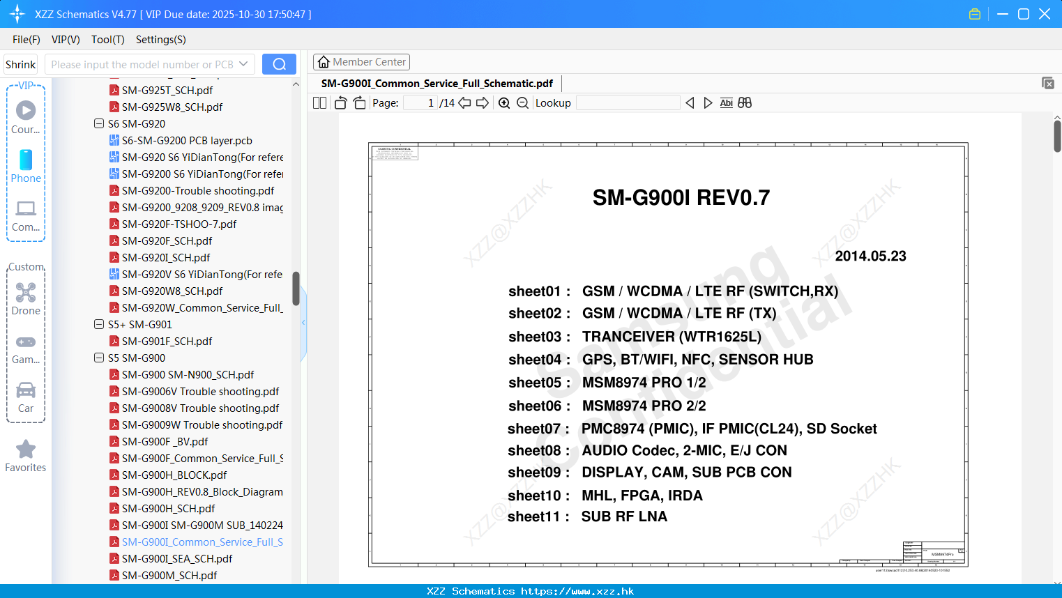Find previous lookup result triangle

point(690,102)
